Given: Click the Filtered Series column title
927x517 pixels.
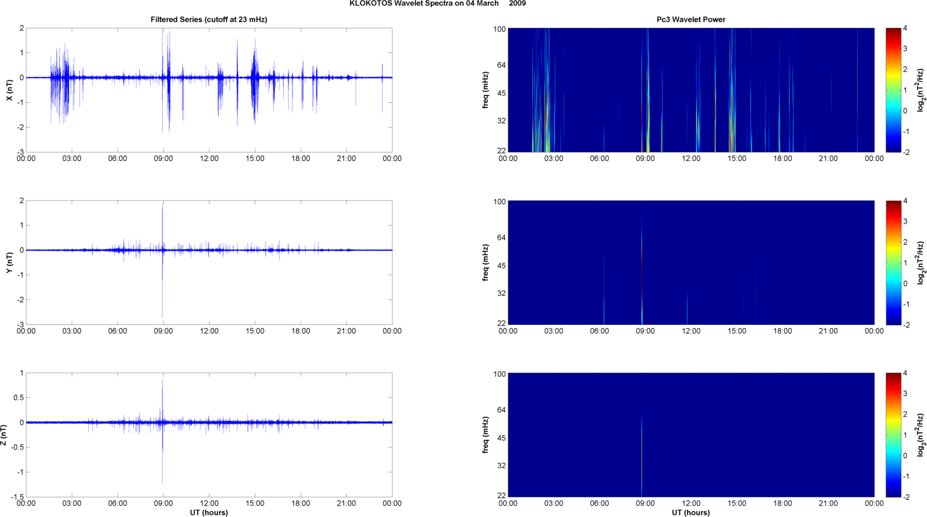Looking at the screenshot, I should [x=208, y=19].
